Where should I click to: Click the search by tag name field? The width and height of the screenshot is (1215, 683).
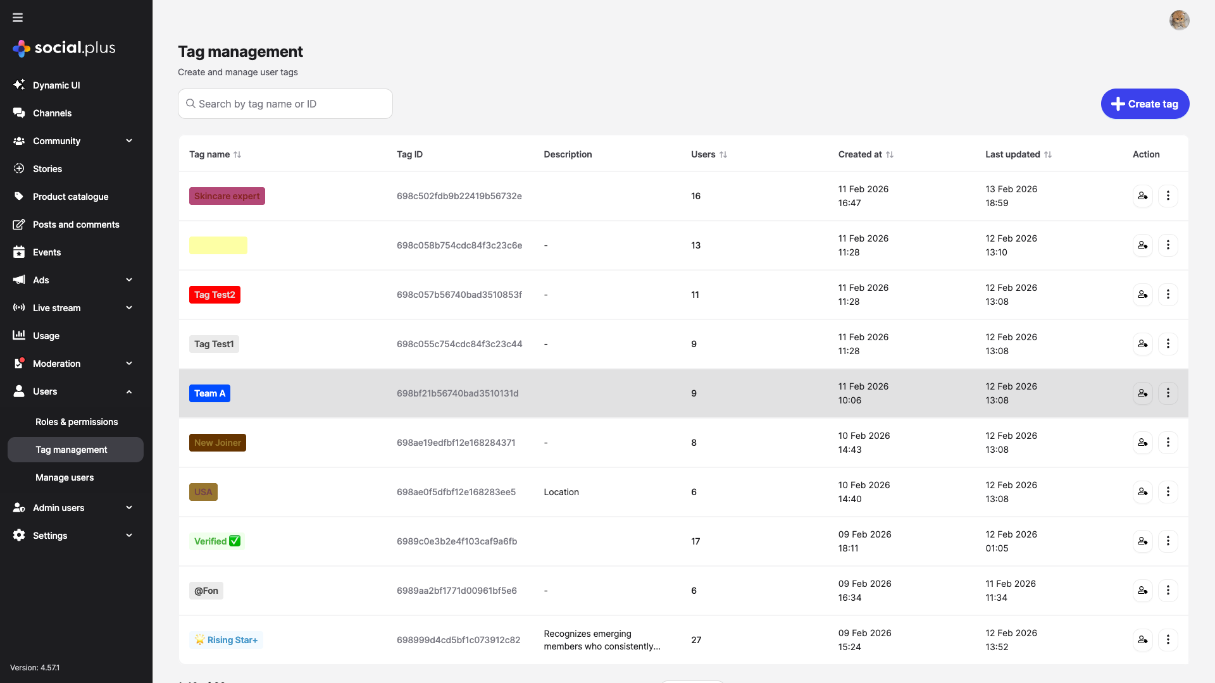tap(285, 104)
